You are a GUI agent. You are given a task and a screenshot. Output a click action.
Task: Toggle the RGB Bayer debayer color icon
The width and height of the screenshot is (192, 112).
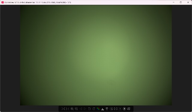[98, 109]
